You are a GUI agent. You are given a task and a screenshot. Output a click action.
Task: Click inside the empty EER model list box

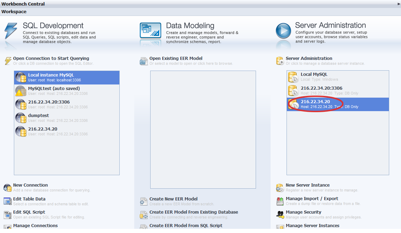[x=203, y=129]
